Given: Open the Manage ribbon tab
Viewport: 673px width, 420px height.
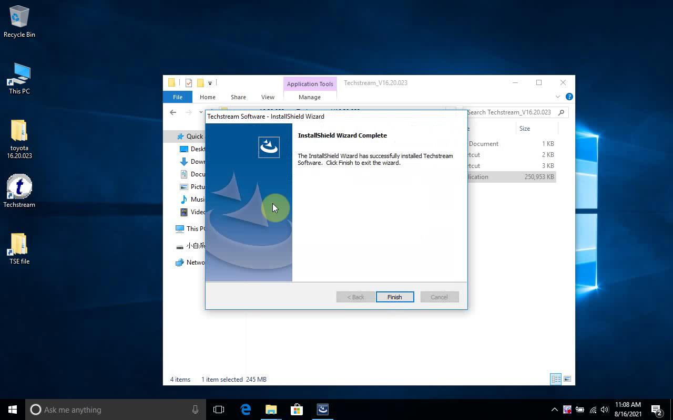Looking at the screenshot, I should coord(310,97).
